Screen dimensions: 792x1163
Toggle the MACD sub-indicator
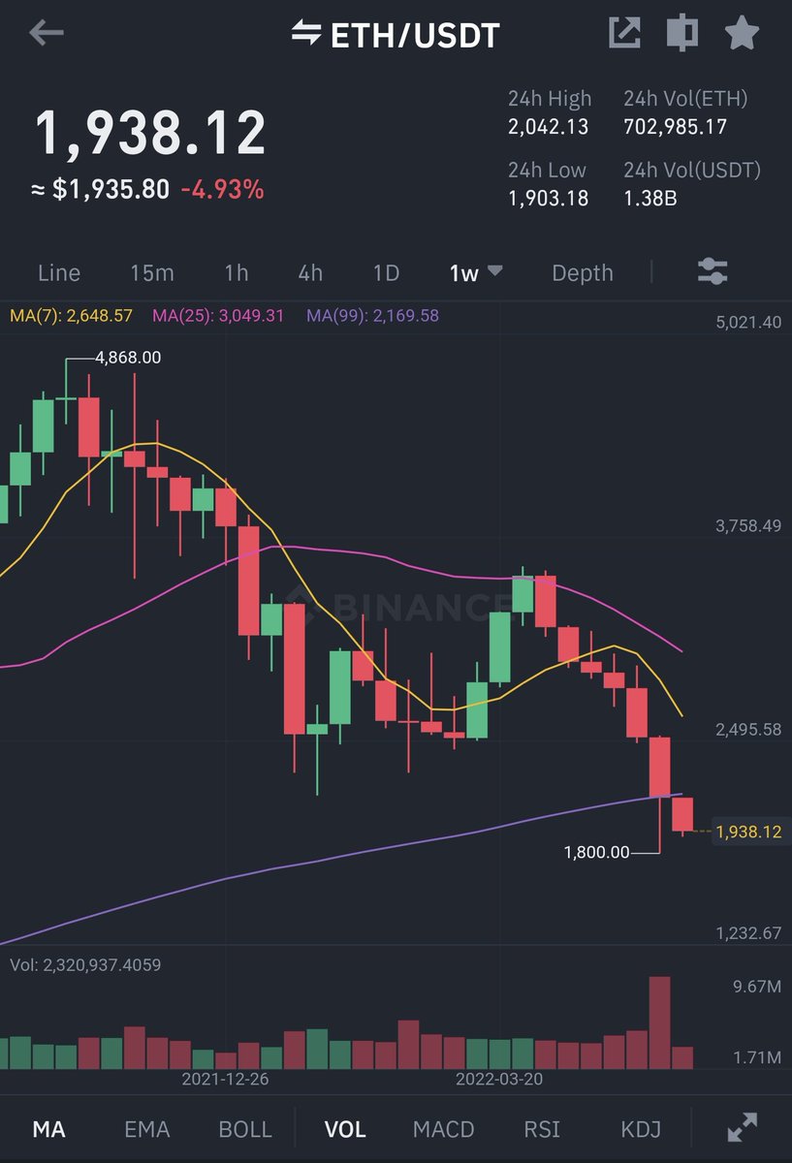click(444, 1129)
